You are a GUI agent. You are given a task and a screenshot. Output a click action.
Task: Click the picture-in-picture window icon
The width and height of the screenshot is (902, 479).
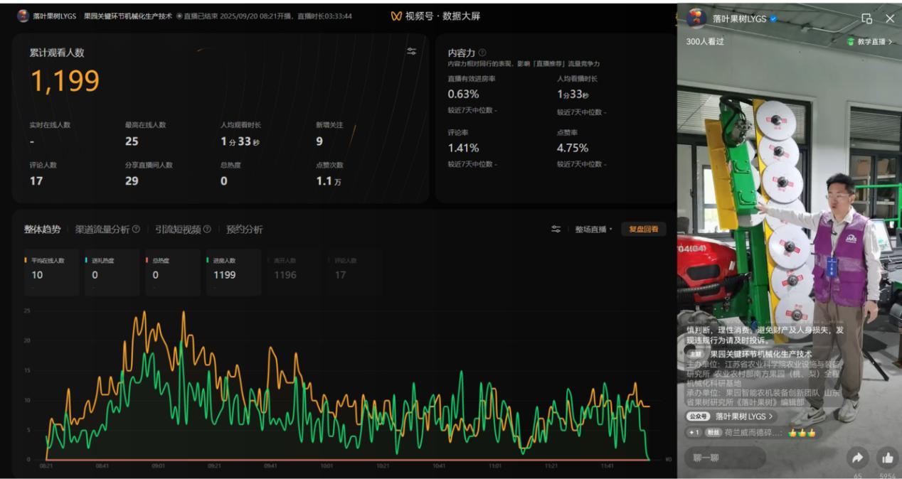coord(866,18)
